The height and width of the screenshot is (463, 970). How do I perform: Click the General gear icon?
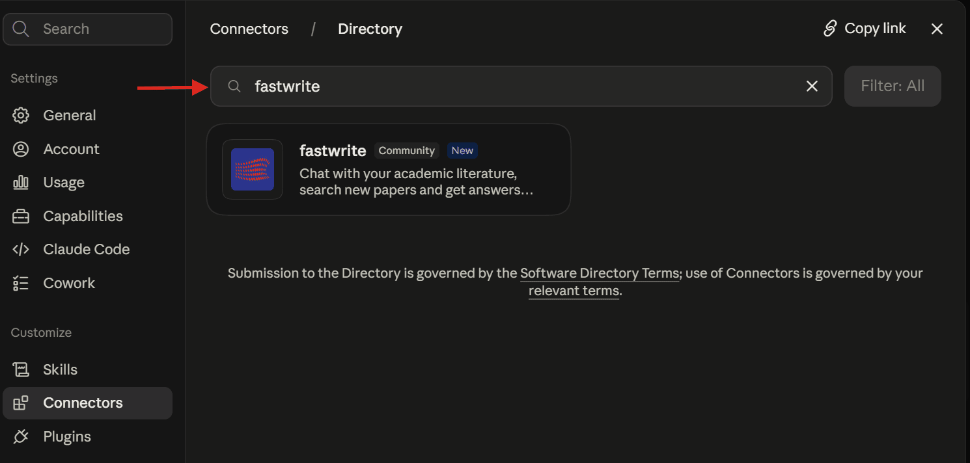(x=21, y=116)
